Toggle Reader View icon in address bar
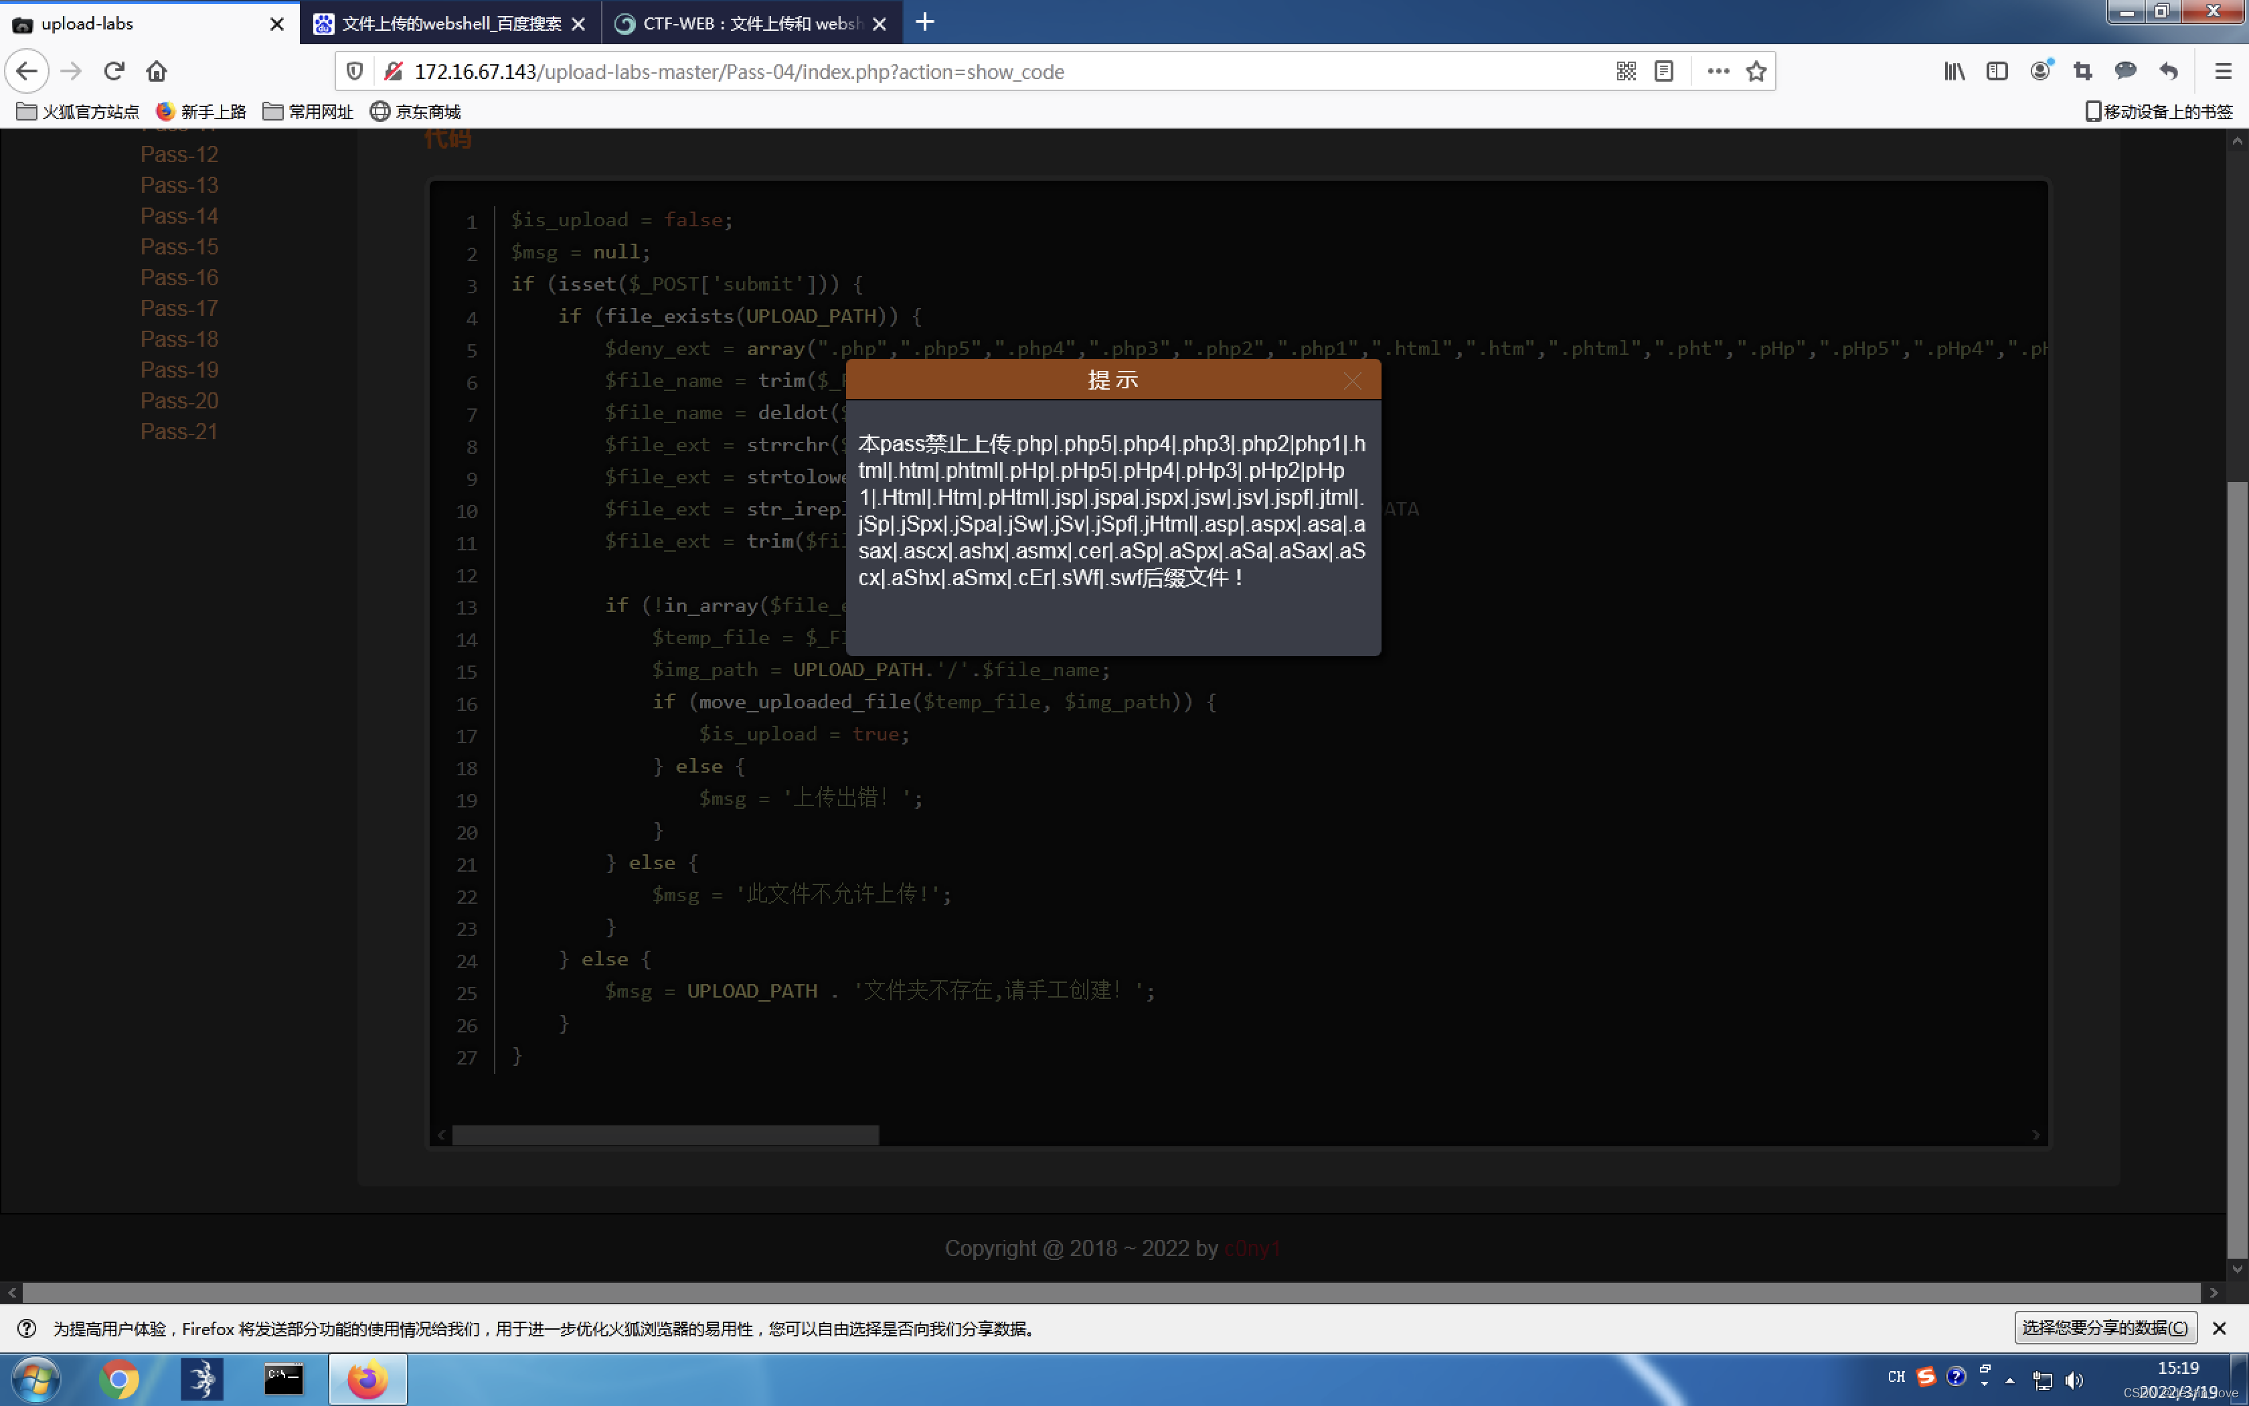The width and height of the screenshot is (2249, 1406). [1663, 72]
